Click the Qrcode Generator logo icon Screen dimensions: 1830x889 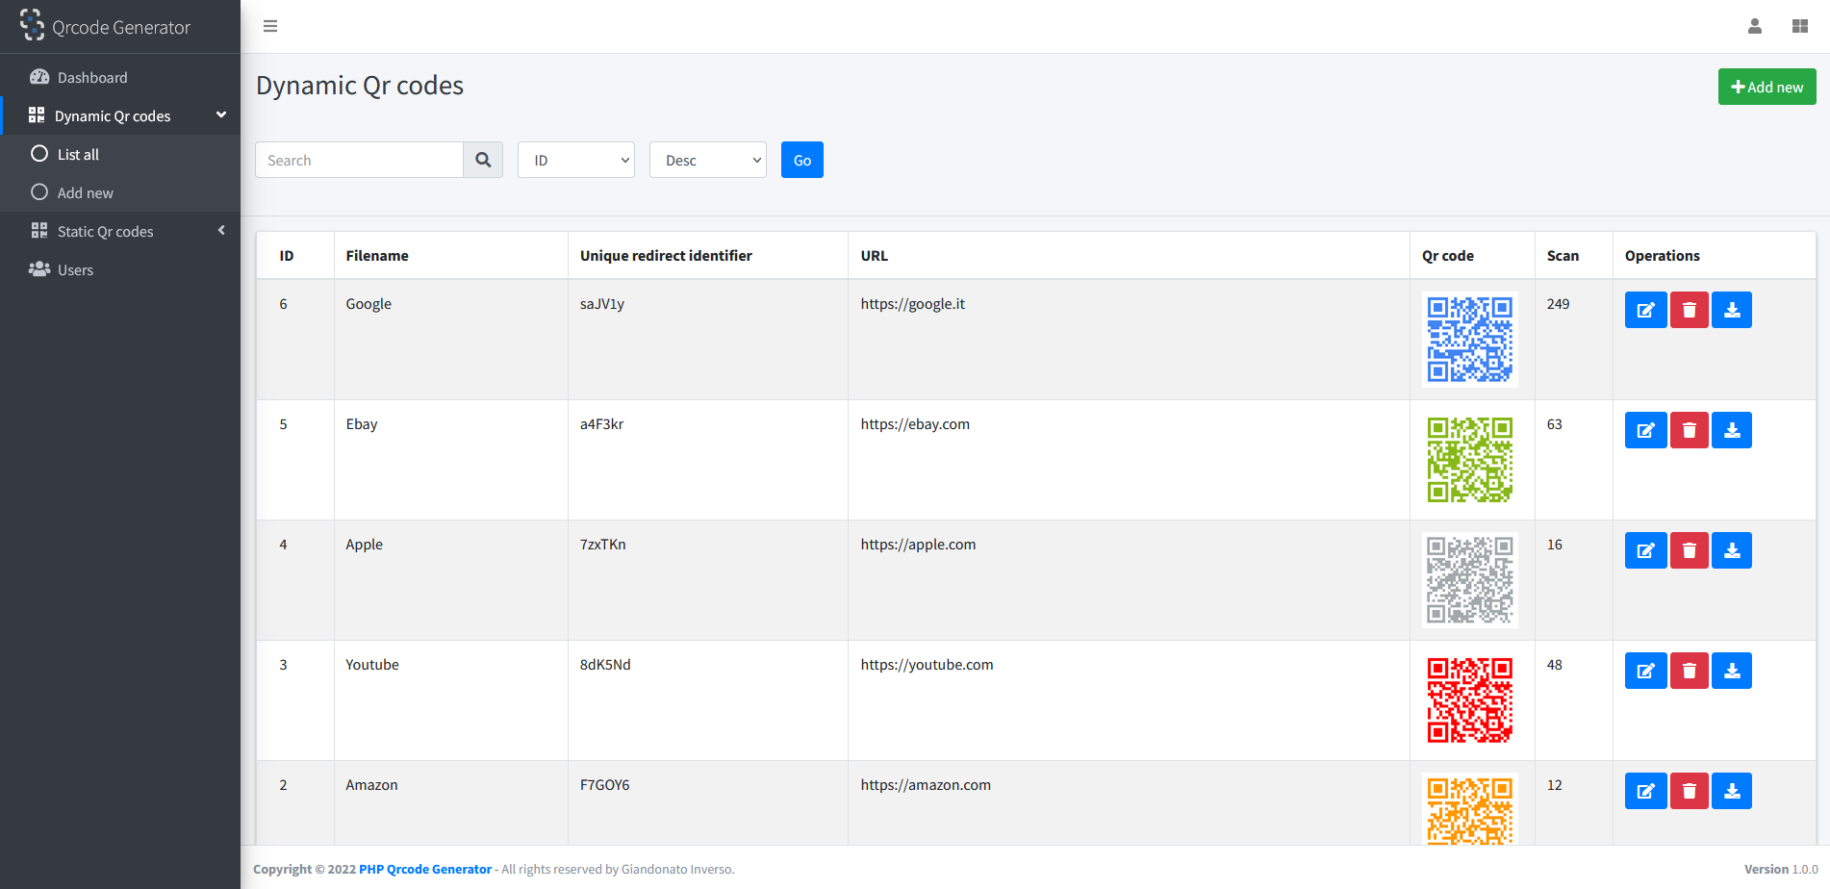32,25
